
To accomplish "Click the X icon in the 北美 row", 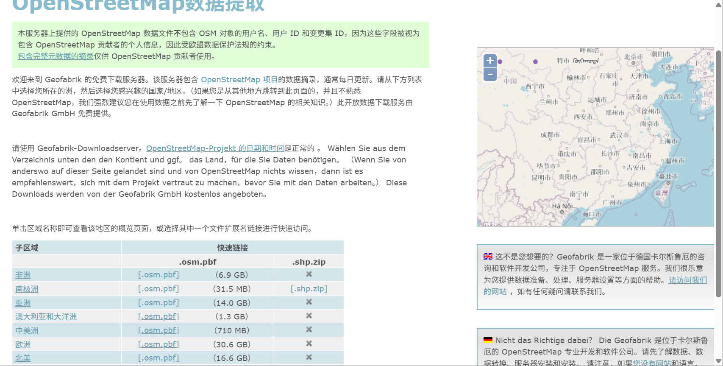I will pyautogui.click(x=309, y=358).
